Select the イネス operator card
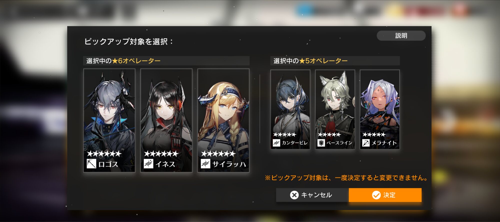The height and width of the screenshot is (222, 500). tap(166, 120)
